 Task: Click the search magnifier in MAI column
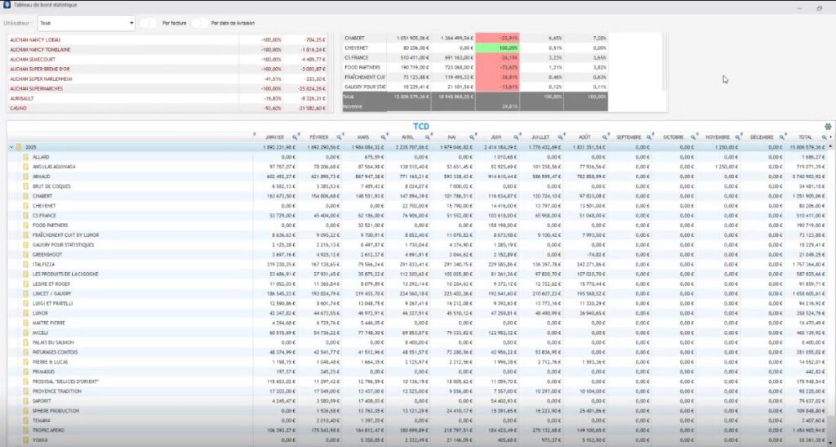472,137
